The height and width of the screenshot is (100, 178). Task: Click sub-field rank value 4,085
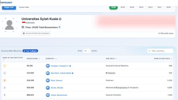[x=170, y=88]
